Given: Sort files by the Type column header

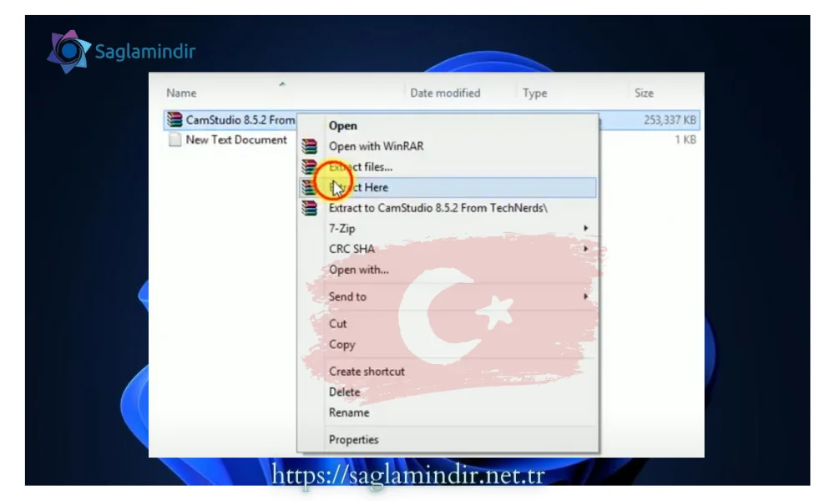Looking at the screenshot, I should click(534, 94).
